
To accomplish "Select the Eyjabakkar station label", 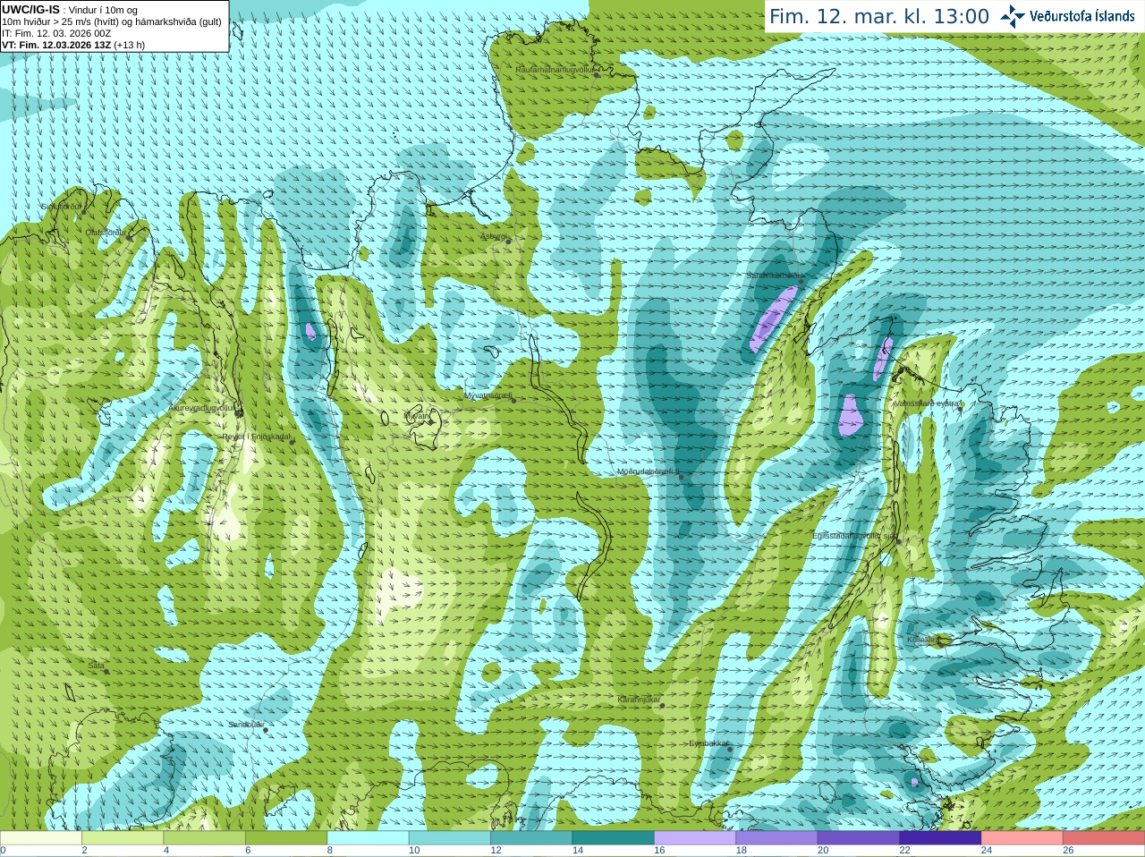I will pyautogui.click(x=708, y=743).
